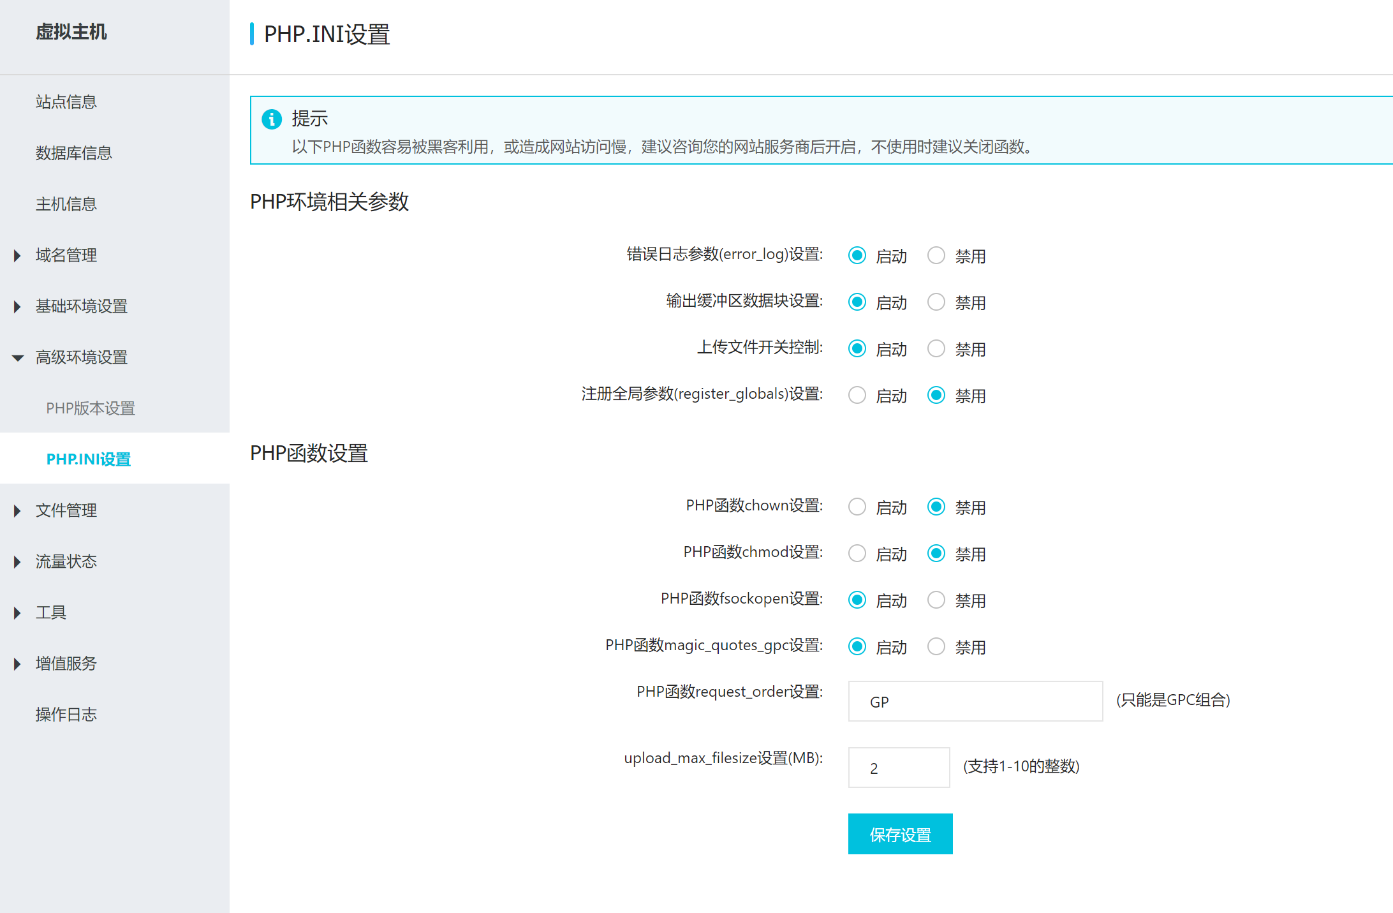This screenshot has height=913, width=1393.
Task: Click the 虚拟主机 sidebar title
Action: [71, 32]
